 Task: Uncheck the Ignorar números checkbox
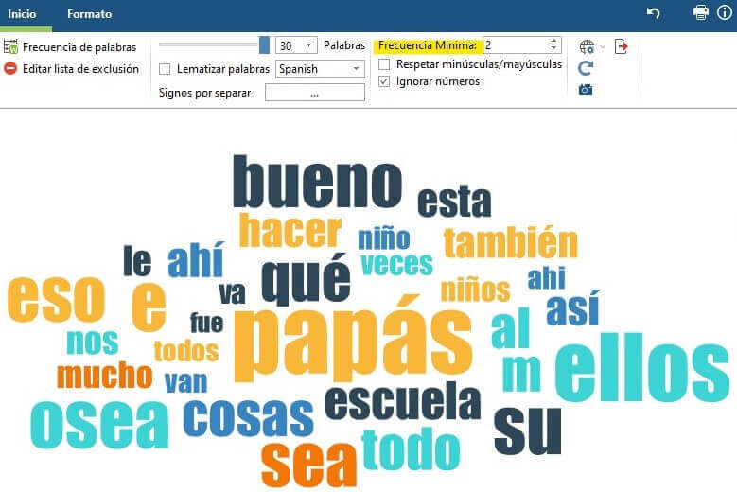(384, 81)
